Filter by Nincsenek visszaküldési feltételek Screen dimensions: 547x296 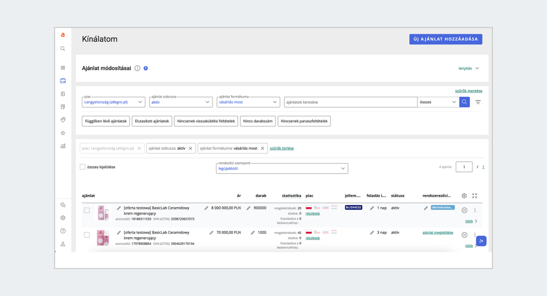coord(206,121)
